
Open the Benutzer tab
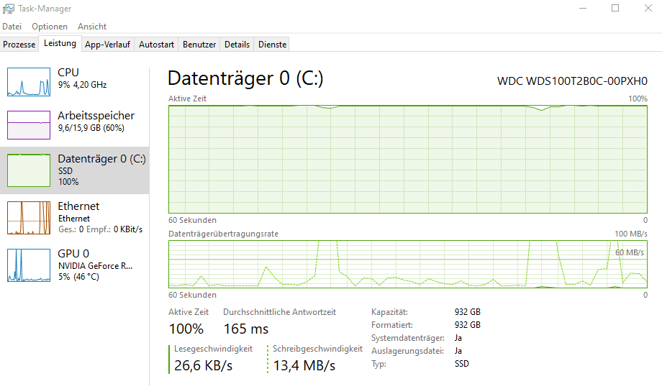pos(199,45)
